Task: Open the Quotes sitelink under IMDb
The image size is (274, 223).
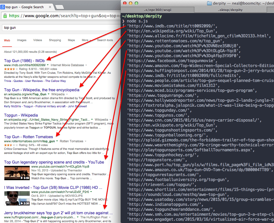Action: 18,81
